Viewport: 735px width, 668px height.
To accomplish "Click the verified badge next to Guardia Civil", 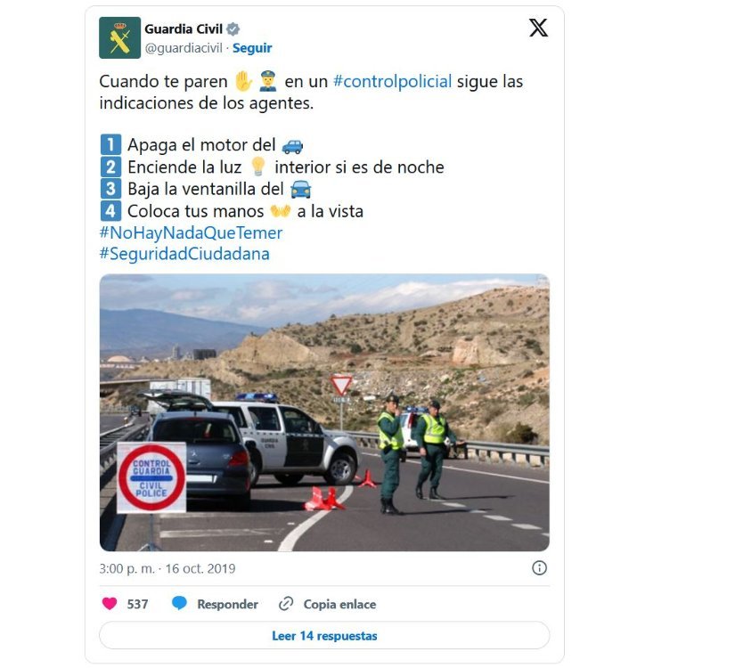I will tap(233, 29).
